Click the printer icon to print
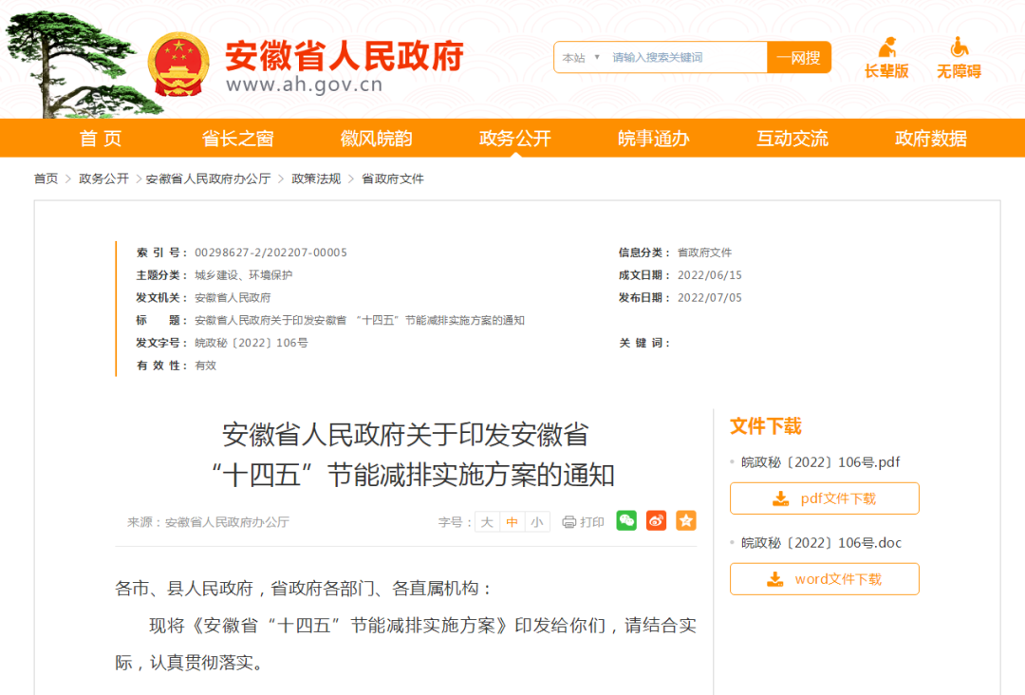Image resolution: width=1025 pixels, height=695 pixels. (569, 522)
